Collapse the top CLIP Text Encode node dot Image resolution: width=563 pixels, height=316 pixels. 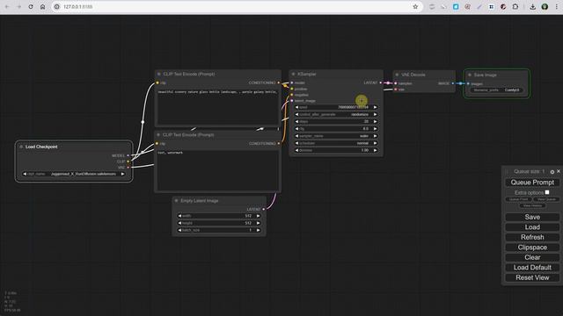point(159,74)
